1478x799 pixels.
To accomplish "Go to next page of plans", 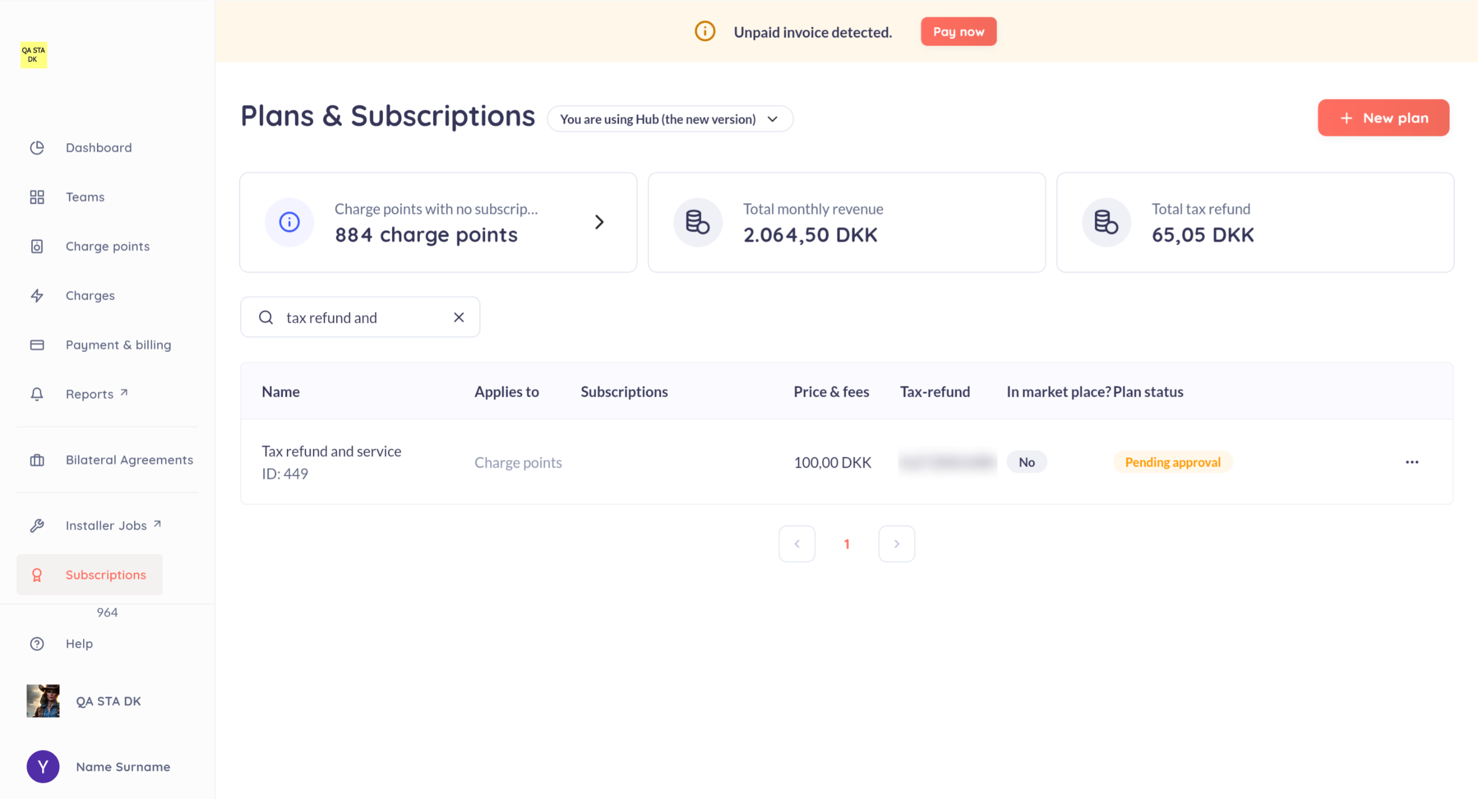I will (896, 544).
